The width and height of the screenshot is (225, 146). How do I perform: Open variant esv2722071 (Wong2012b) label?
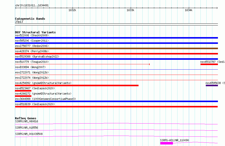pyautogui.click(x=32, y=72)
